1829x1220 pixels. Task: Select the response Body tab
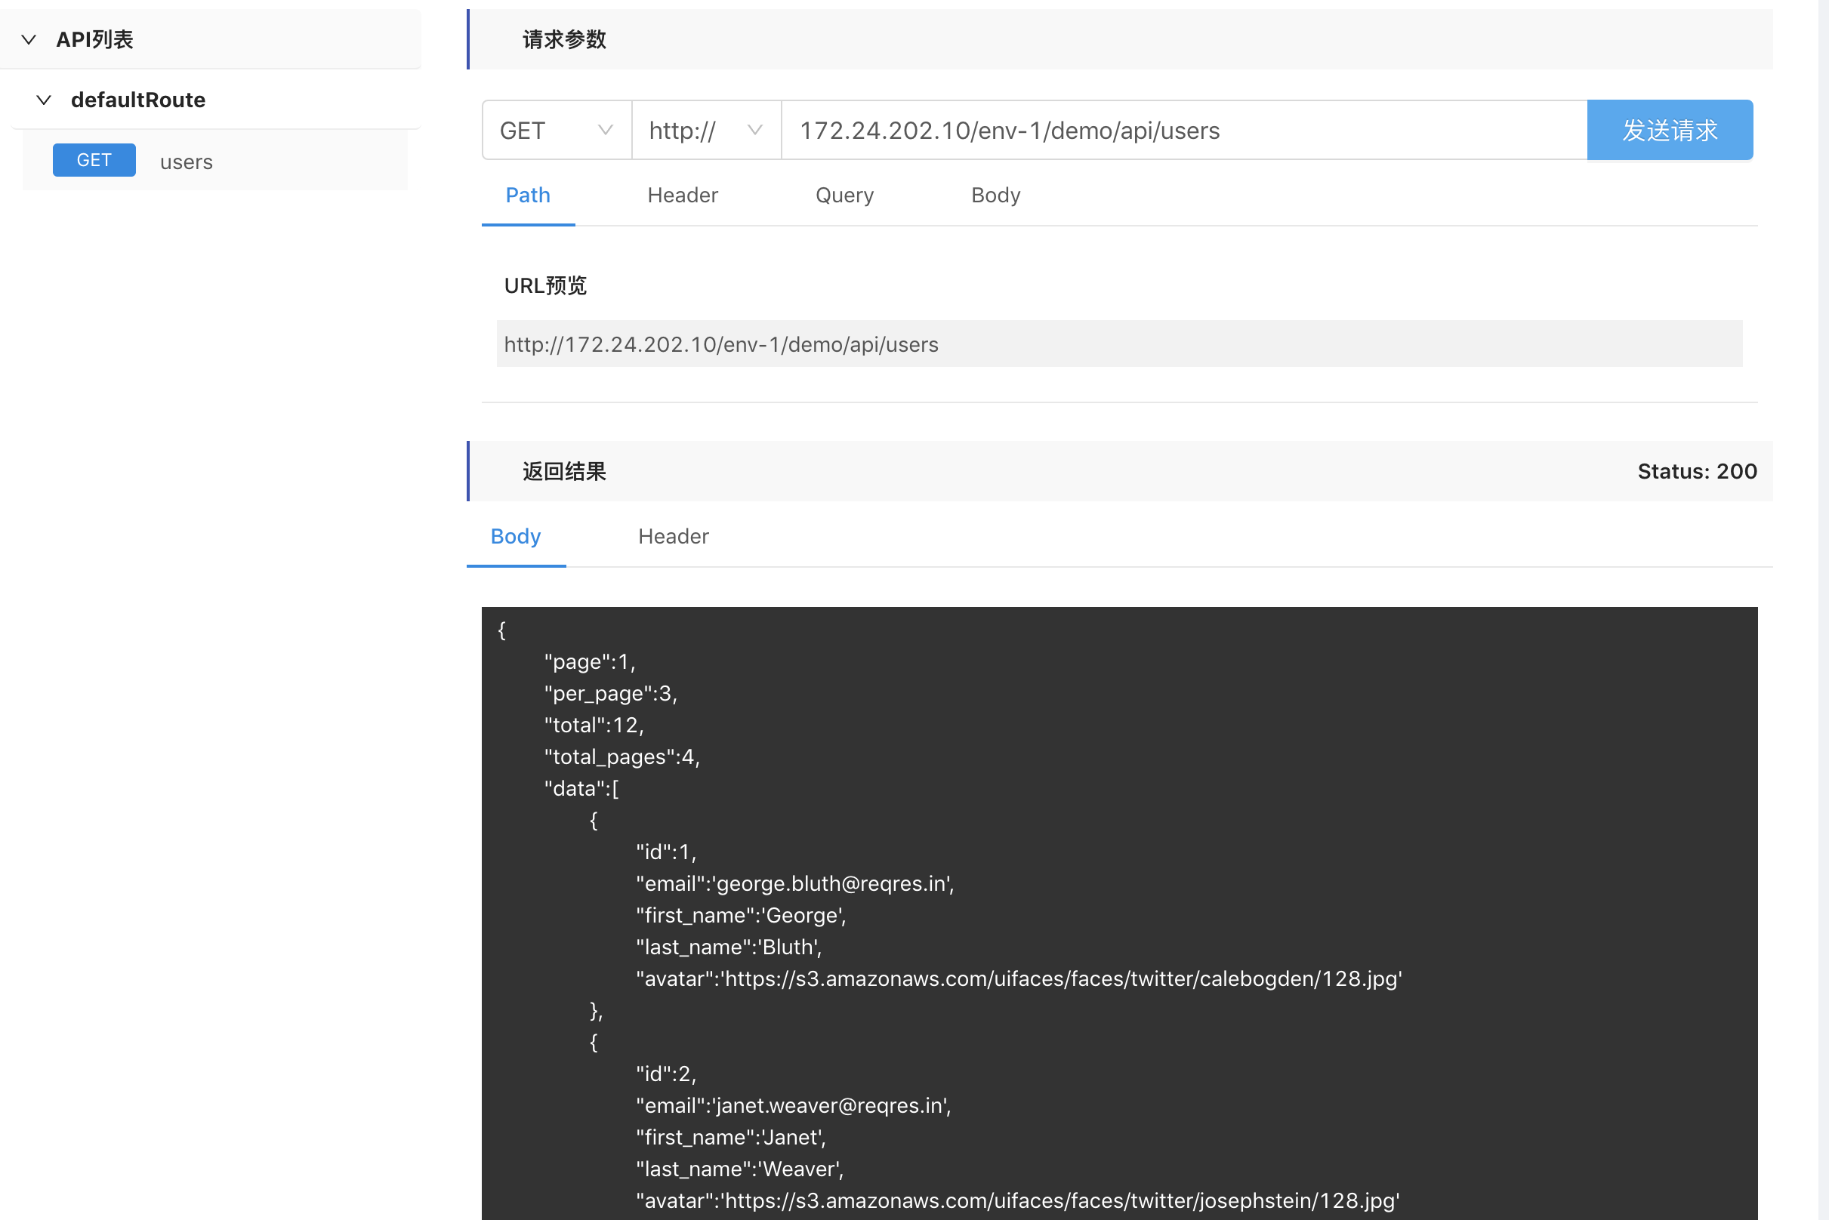pyautogui.click(x=515, y=536)
